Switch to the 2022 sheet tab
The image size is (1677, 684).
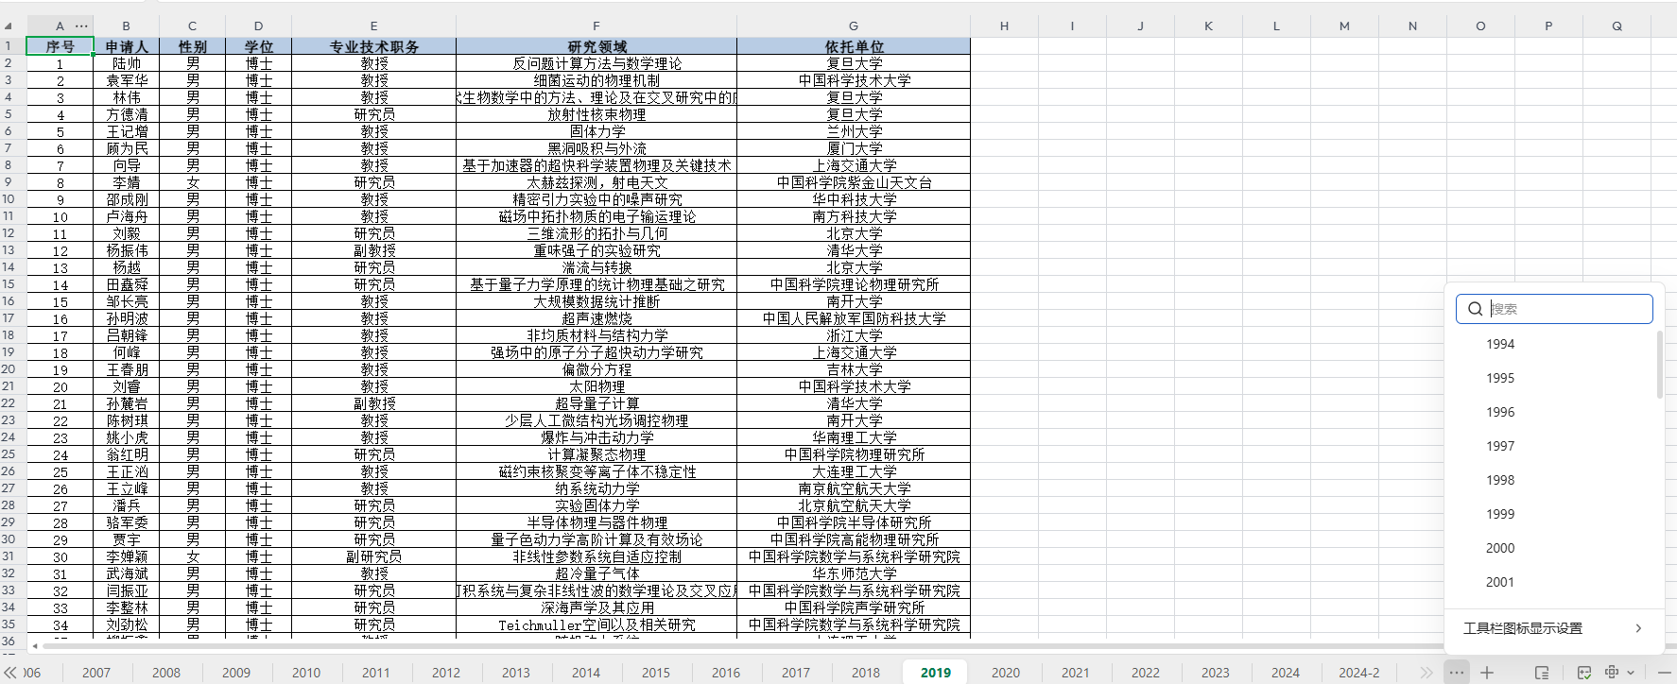[x=1146, y=673]
